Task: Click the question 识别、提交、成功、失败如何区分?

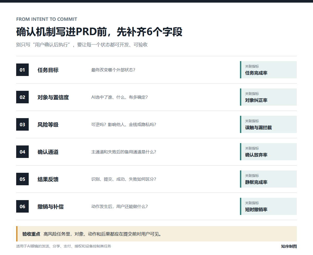Action: pos(124,179)
